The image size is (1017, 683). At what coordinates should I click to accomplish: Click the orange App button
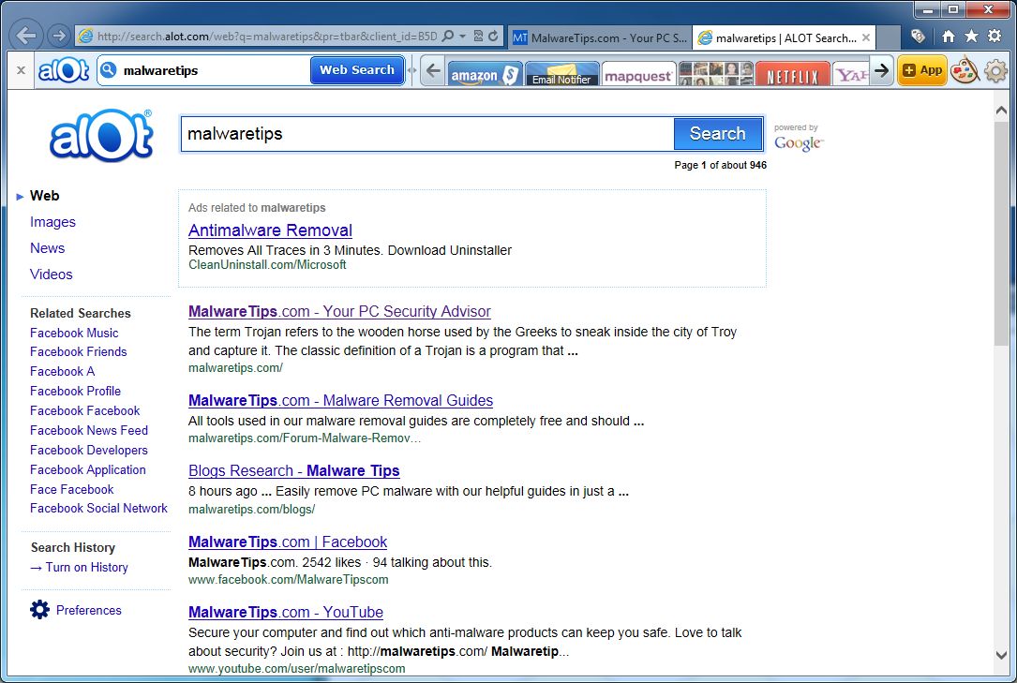(921, 70)
